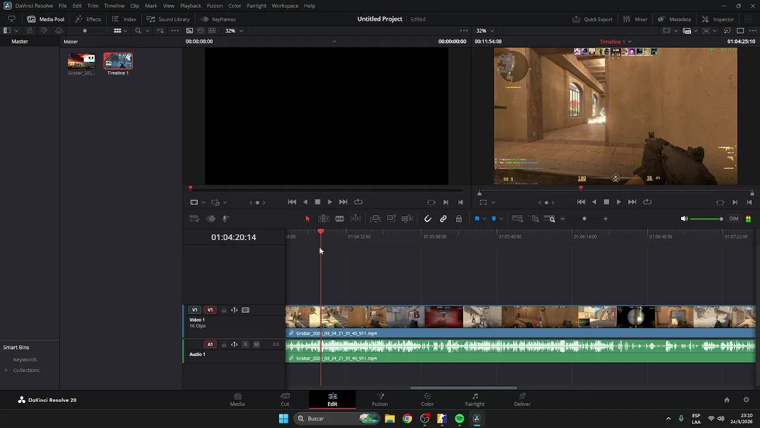The height and width of the screenshot is (428, 760).
Task: Open the Fusion menu
Action: point(215,5)
